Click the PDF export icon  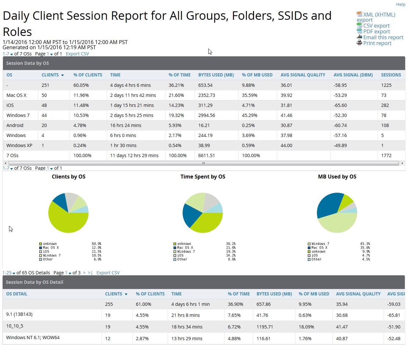(359, 31)
